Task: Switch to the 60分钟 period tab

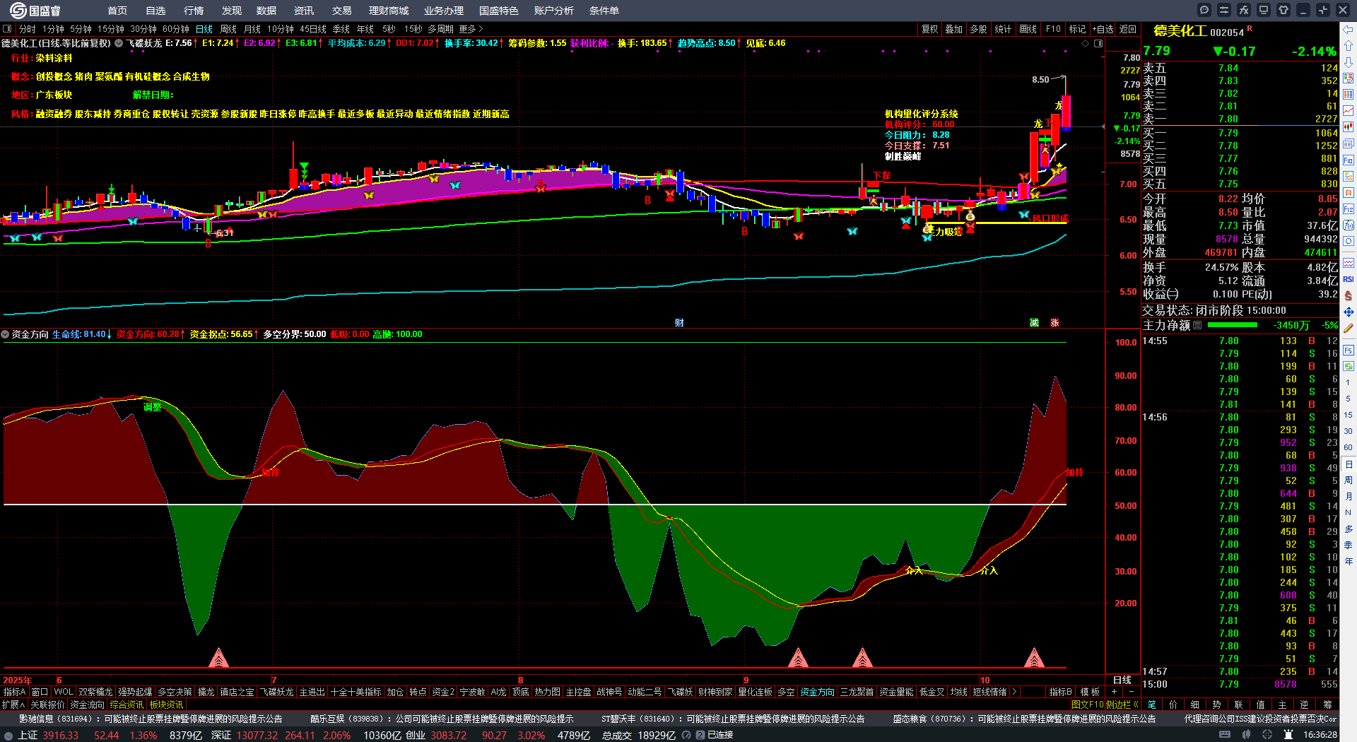Action: [176, 29]
